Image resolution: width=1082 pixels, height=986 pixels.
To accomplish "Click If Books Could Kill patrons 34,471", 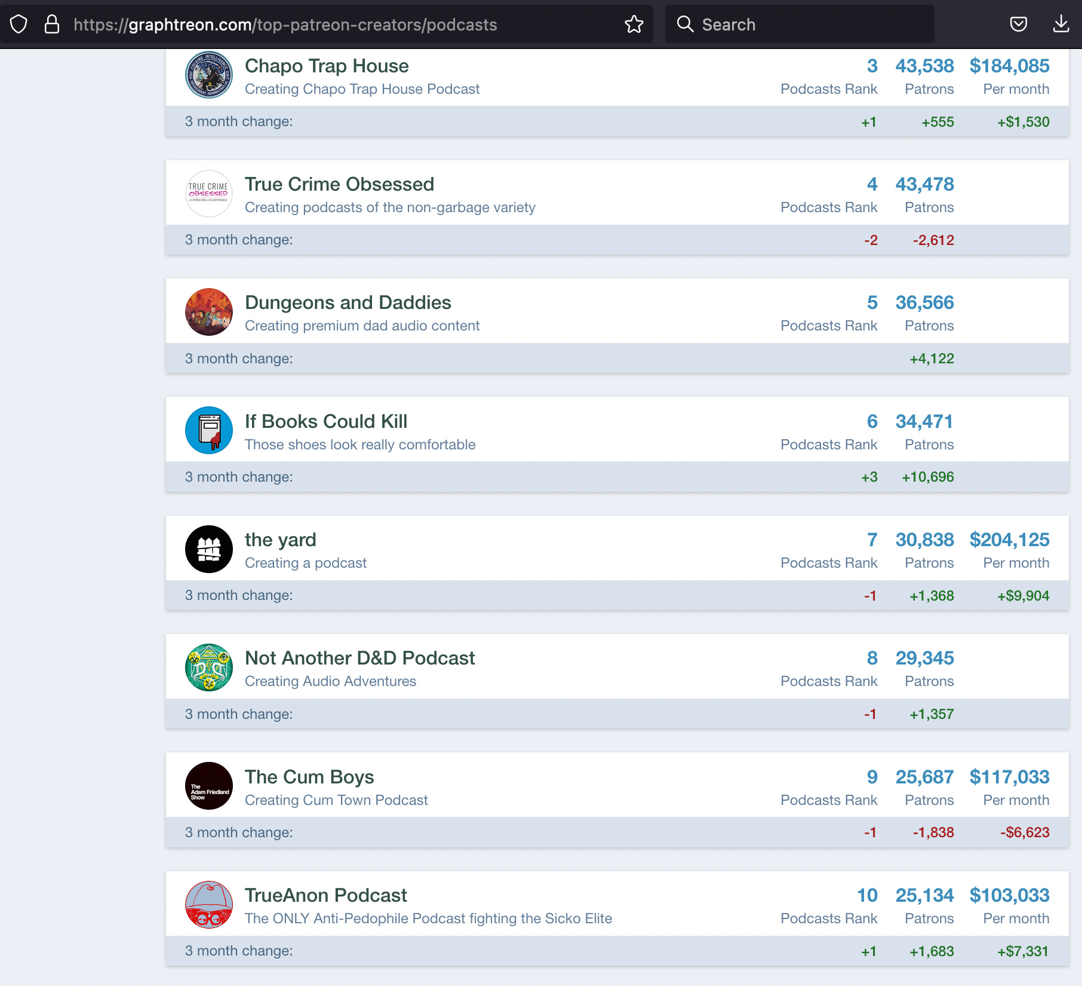I will point(924,421).
